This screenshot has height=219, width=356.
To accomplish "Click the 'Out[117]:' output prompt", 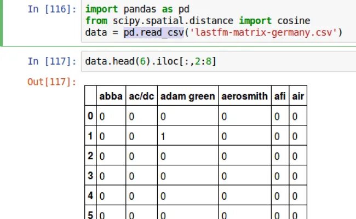I will coord(52,82).
